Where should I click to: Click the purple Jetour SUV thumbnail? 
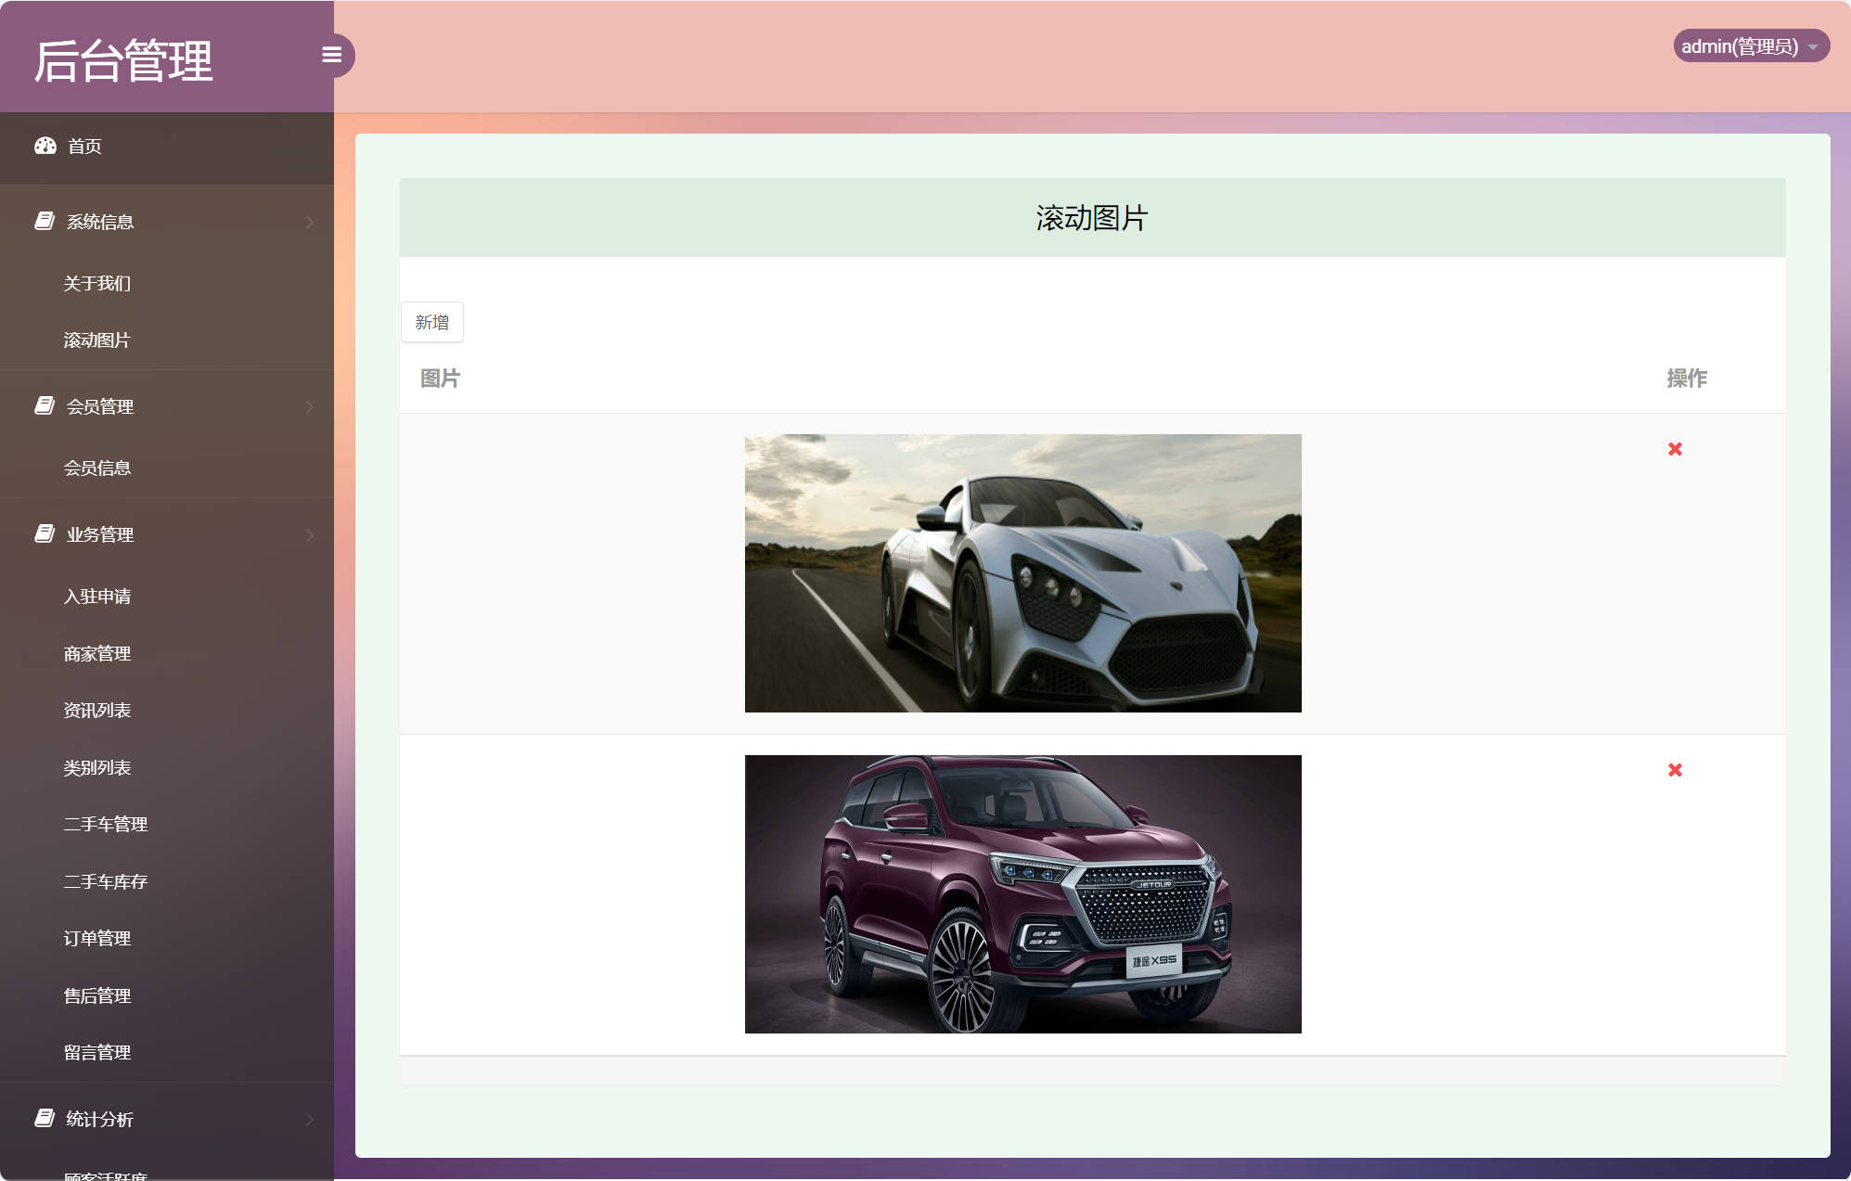pyautogui.click(x=1022, y=894)
